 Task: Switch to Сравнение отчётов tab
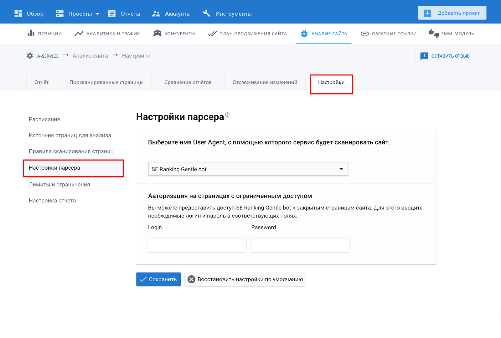coord(188,82)
